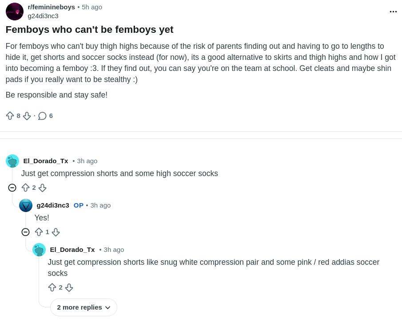This screenshot has width=402, height=322.
Task: Click the subreddit avatar thumbnail
Action: coord(15,12)
